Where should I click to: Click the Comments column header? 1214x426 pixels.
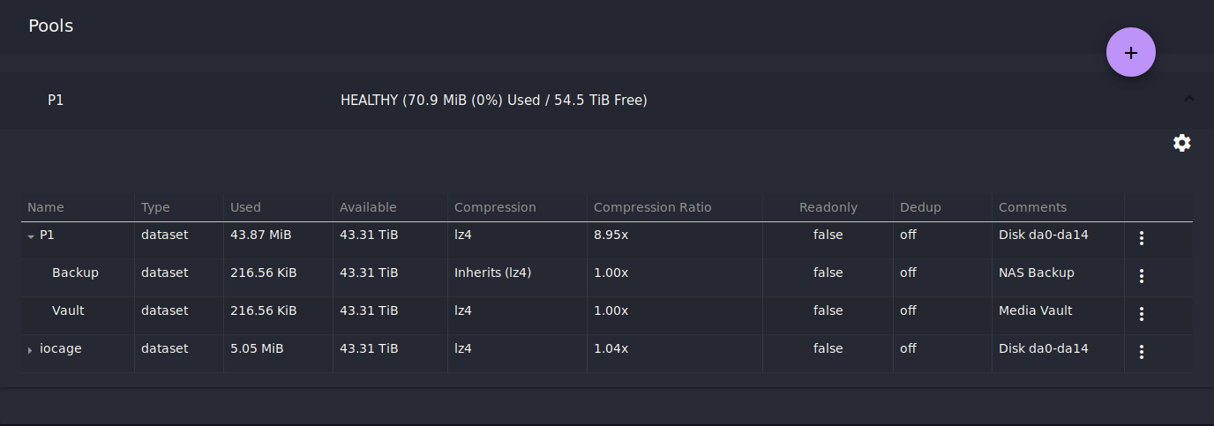click(1032, 207)
